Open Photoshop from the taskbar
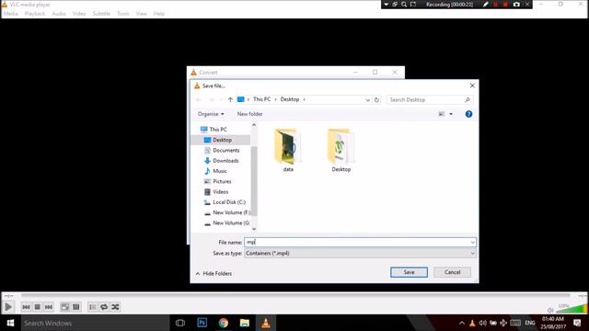589x331 pixels. click(x=202, y=323)
